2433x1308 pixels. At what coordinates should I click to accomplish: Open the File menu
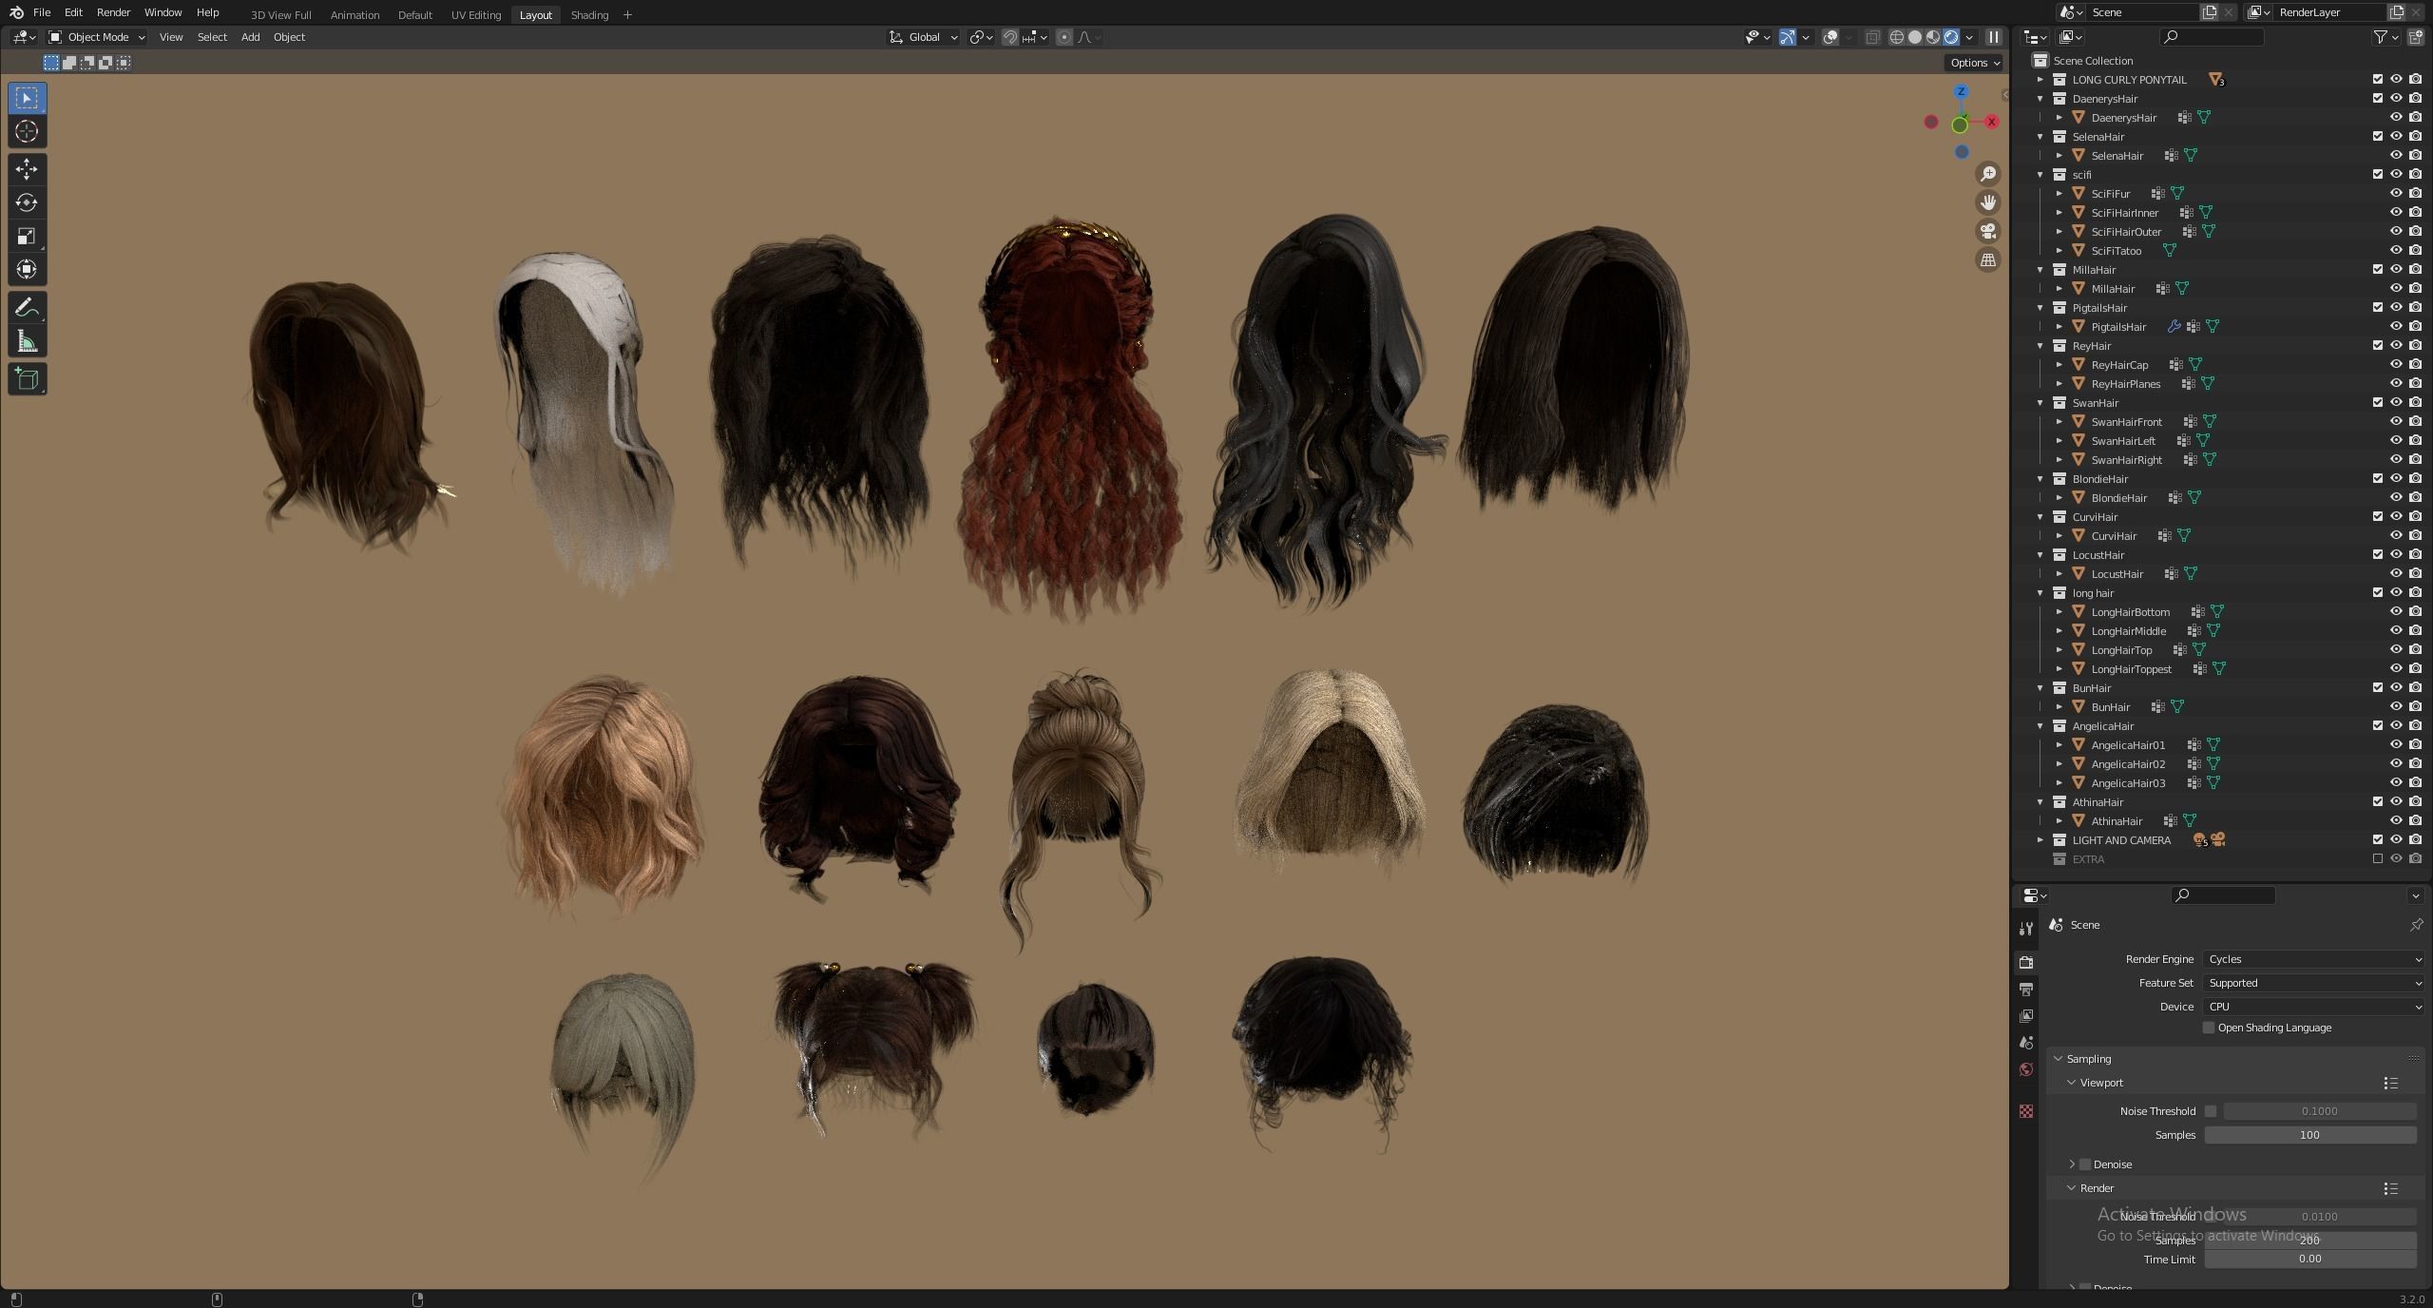42,12
